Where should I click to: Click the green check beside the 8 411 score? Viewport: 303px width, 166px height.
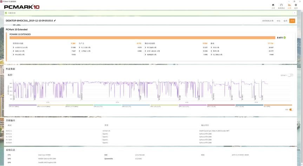coord(285,38)
